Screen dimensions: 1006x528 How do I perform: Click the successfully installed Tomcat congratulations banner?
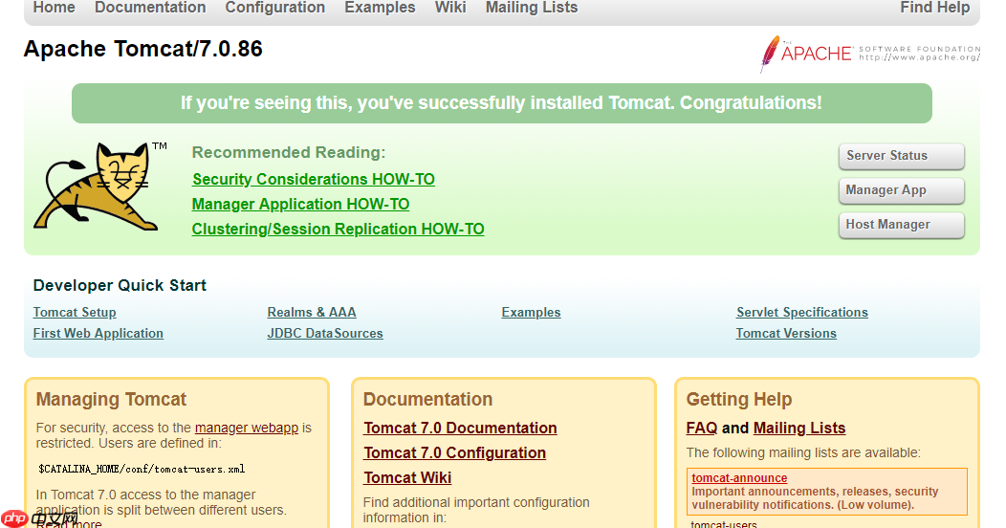502,103
